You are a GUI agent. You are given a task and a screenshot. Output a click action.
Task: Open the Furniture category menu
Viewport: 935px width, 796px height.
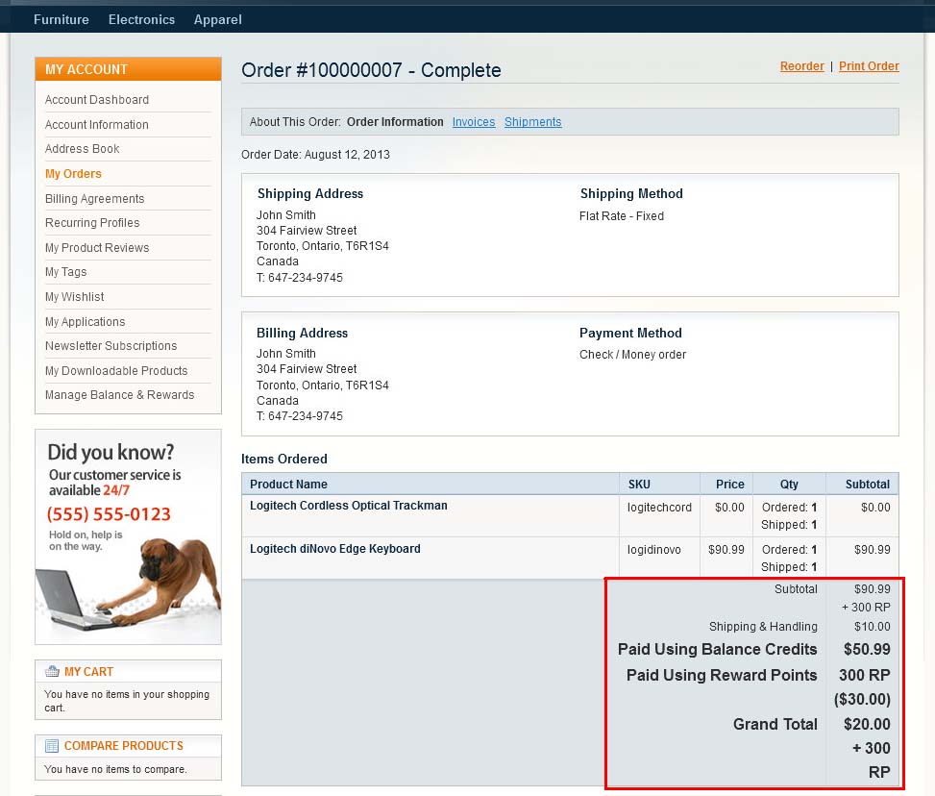point(61,19)
